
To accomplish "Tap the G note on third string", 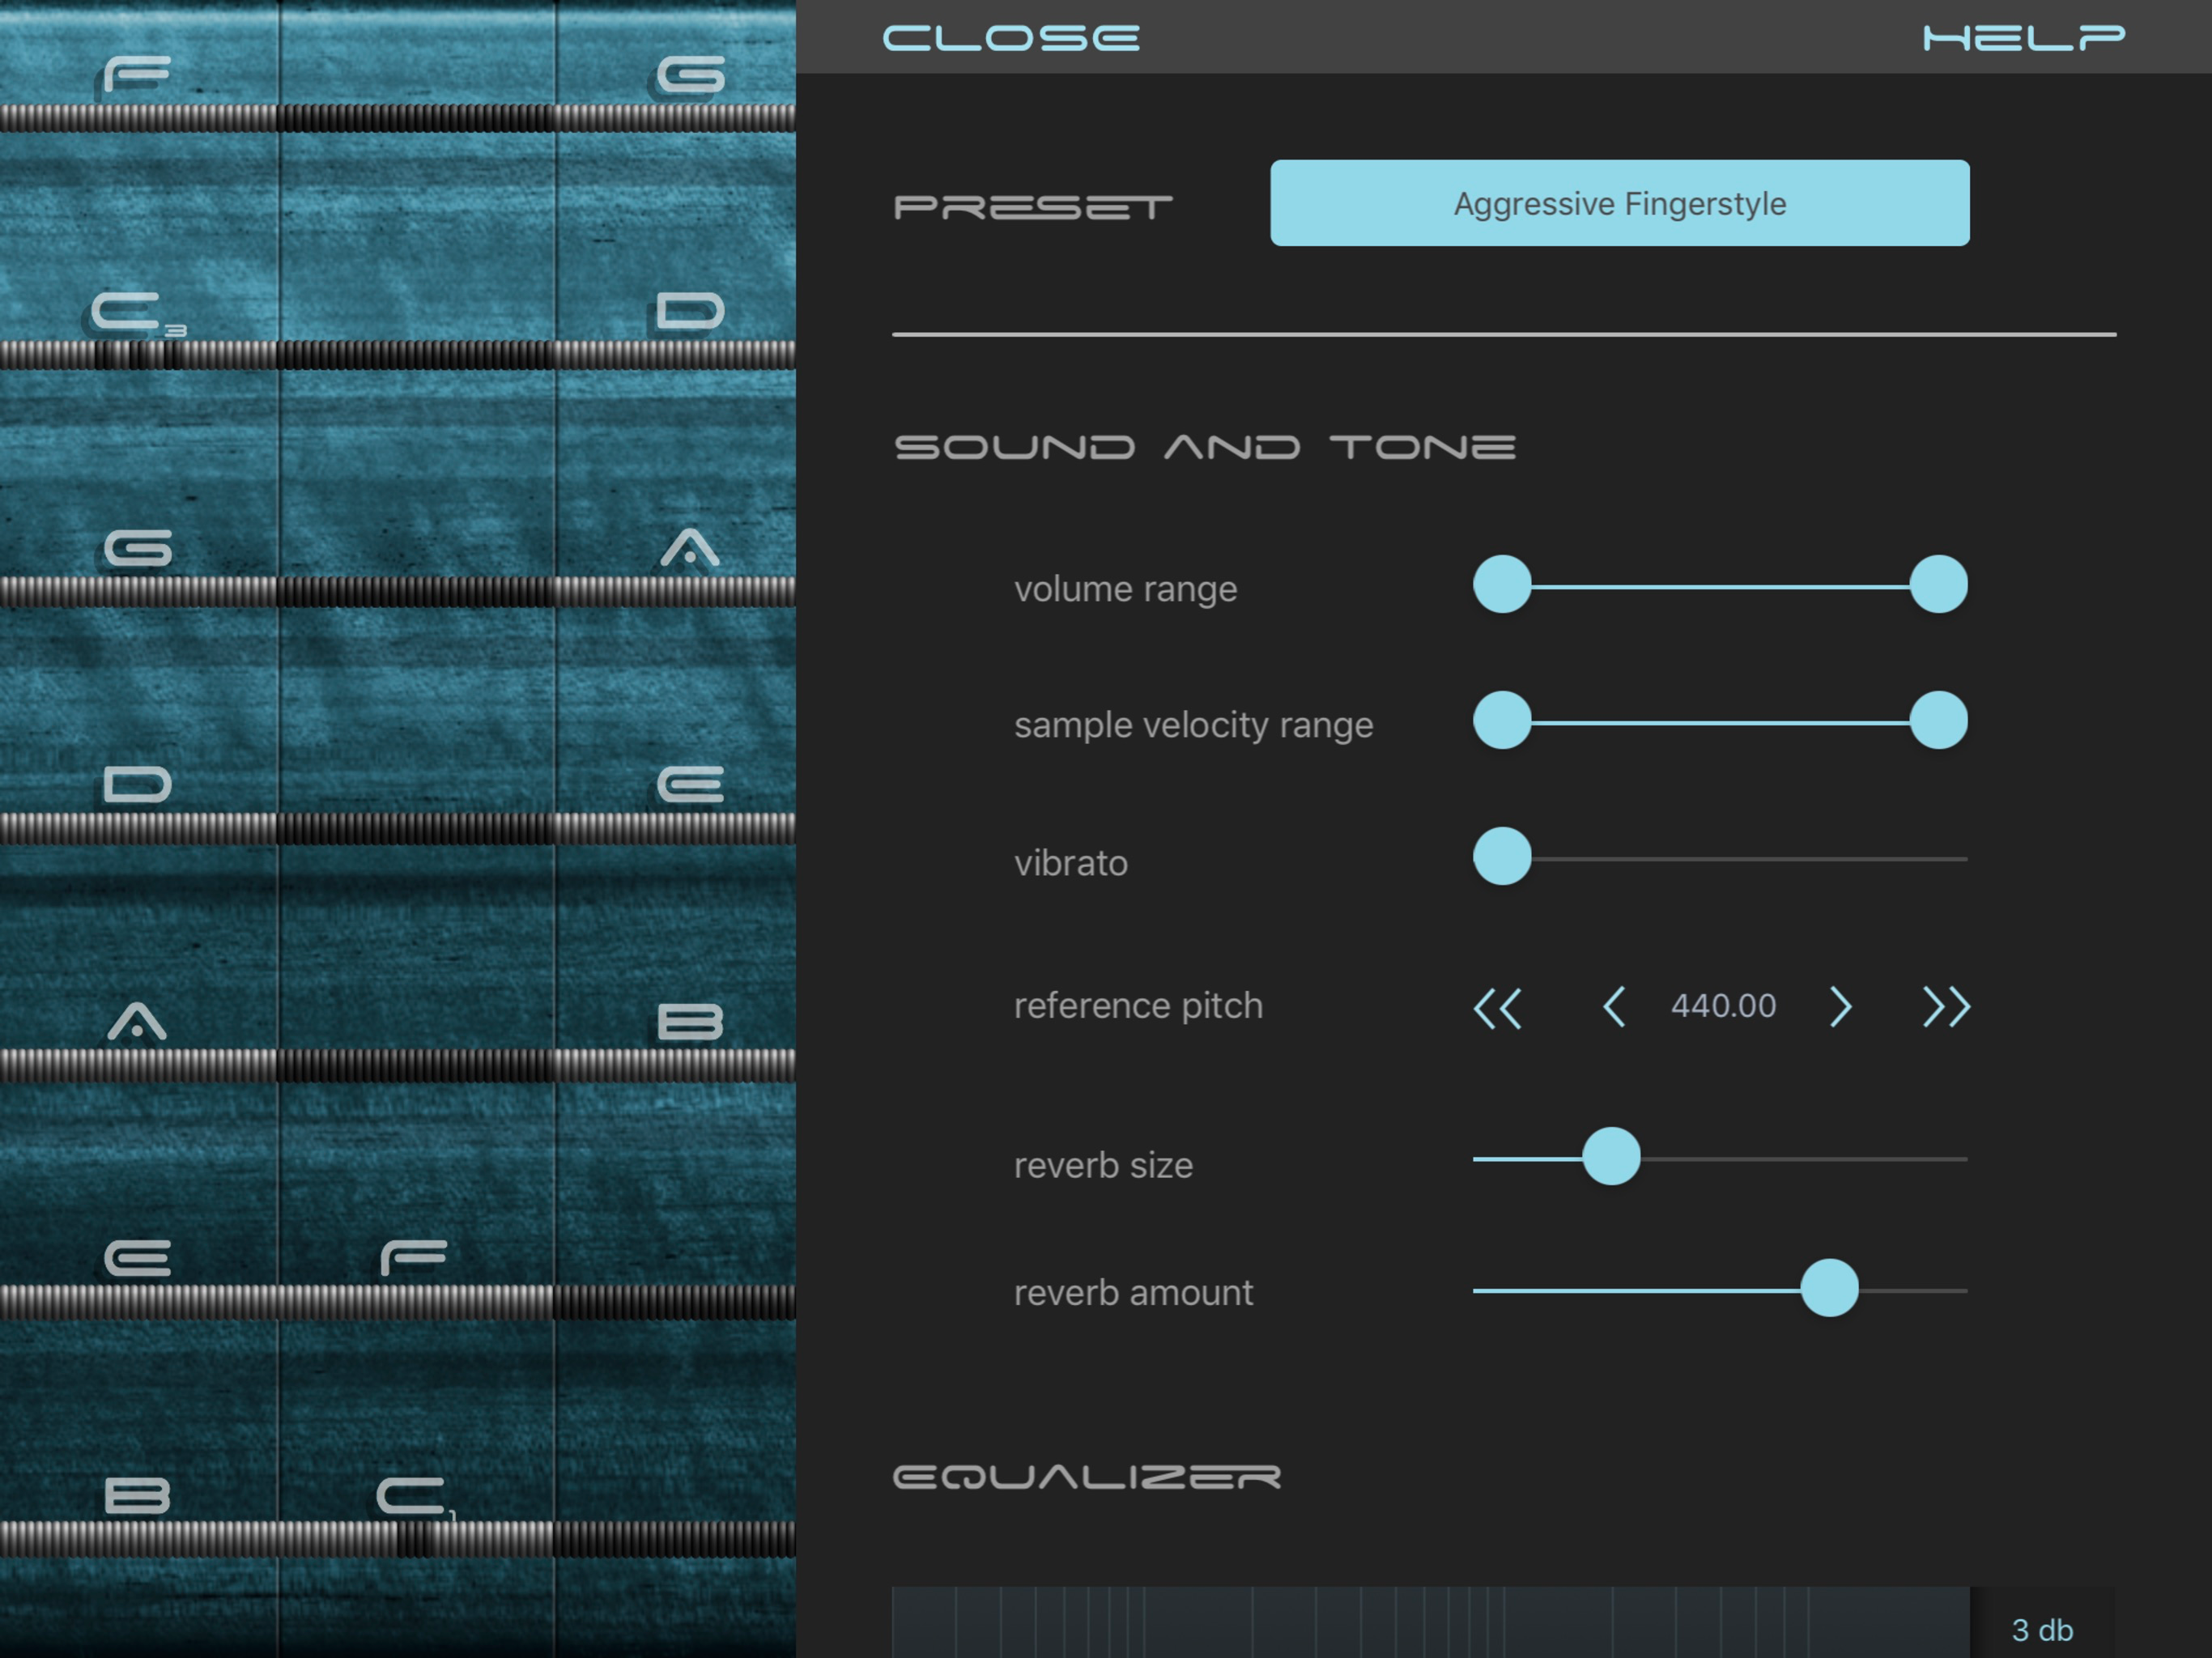I will point(138,548).
